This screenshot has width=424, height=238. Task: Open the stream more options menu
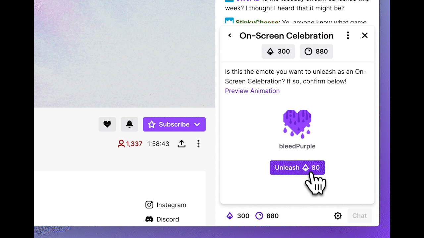(198, 143)
